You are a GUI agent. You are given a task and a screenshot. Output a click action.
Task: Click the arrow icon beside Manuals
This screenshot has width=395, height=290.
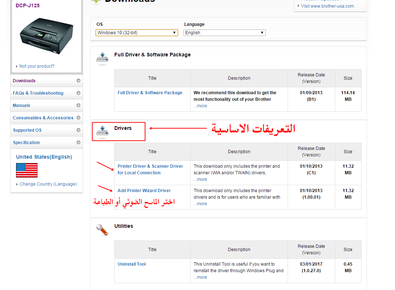point(78,105)
